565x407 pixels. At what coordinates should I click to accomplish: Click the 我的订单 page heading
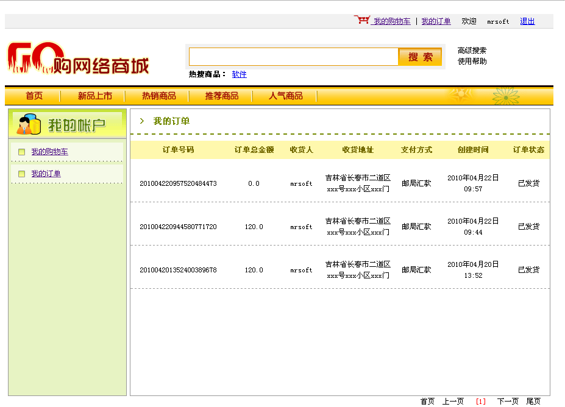pos(171,121)
